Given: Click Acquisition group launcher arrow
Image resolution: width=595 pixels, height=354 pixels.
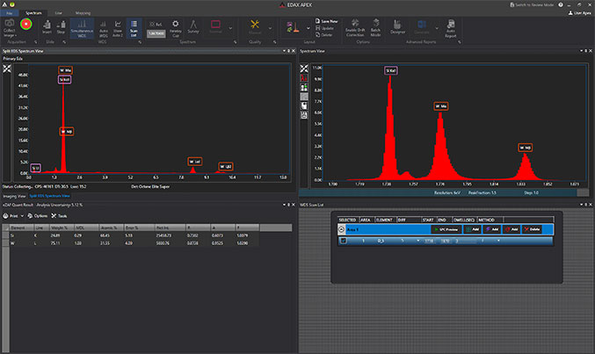Looking at the screenshot, I should 36,42.
